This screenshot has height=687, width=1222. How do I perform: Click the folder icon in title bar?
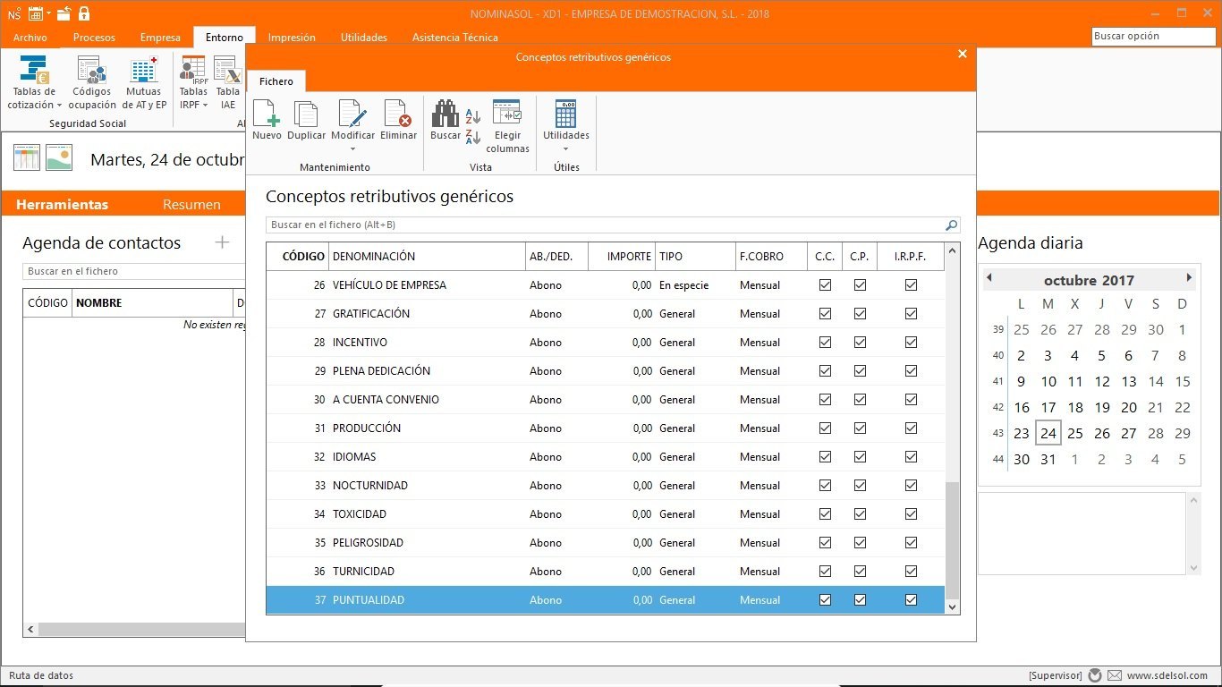[x=64, y=13]
